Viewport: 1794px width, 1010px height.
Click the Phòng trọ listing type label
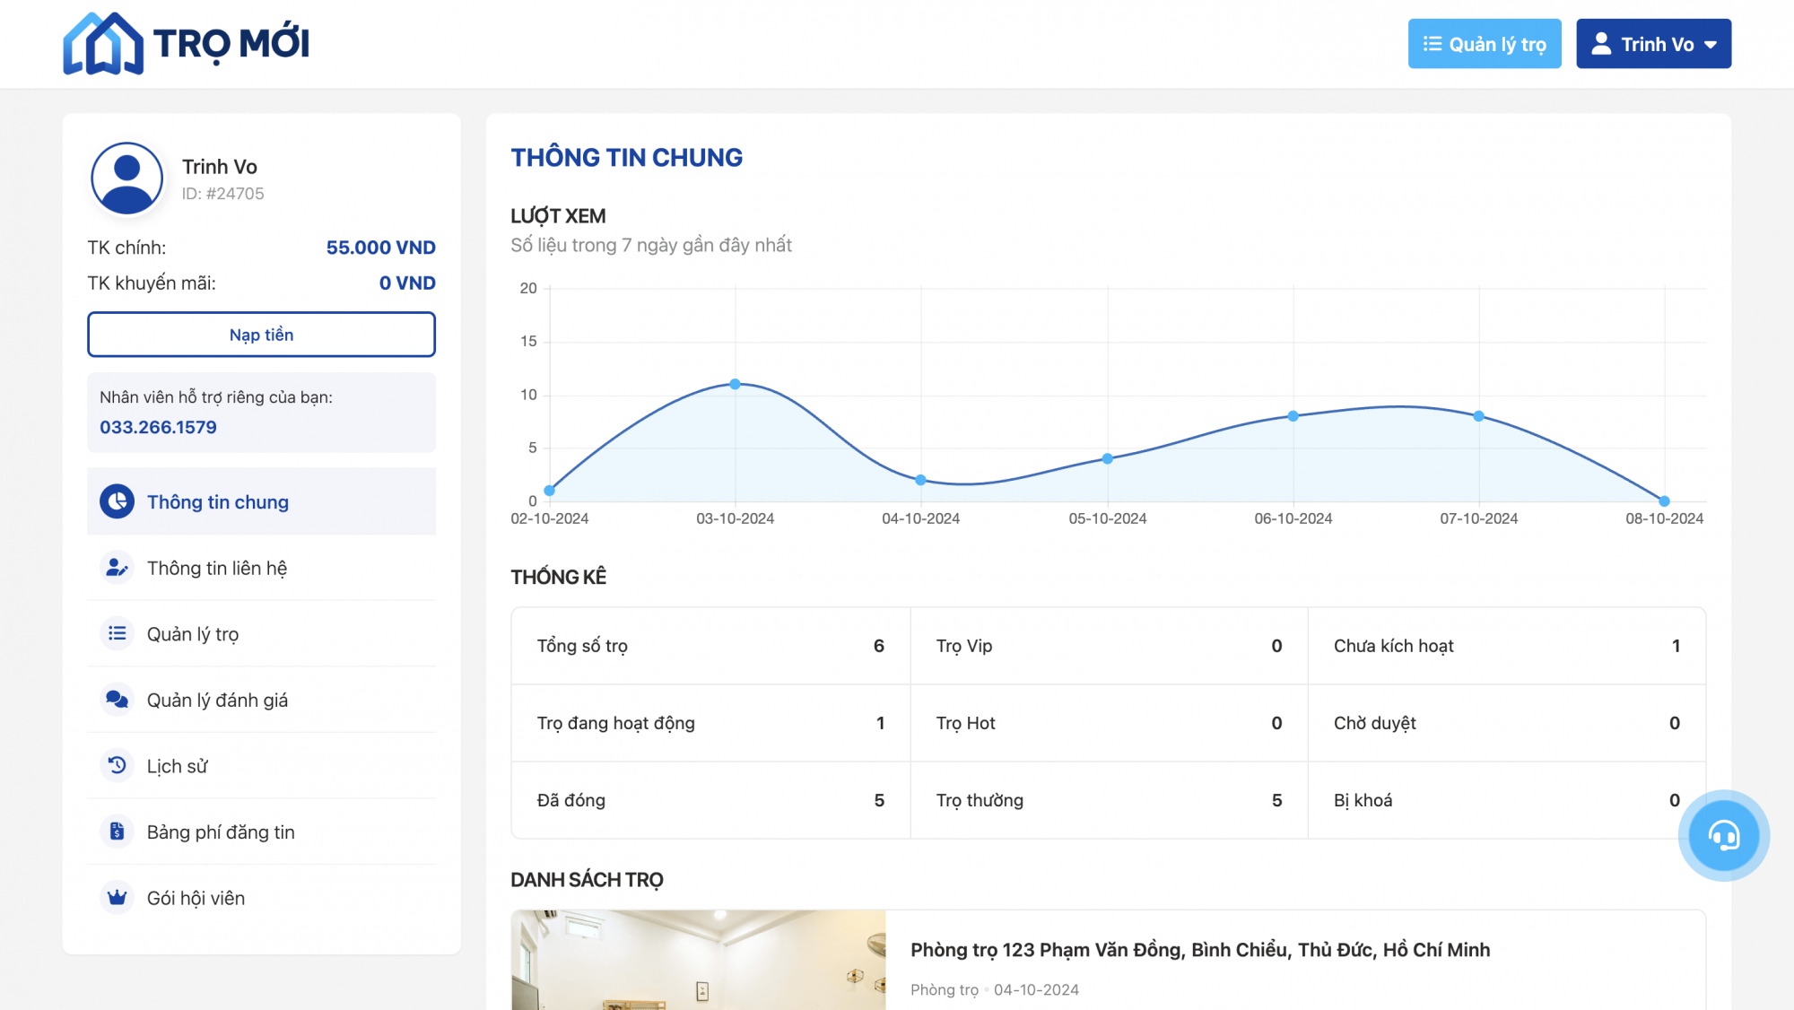(x=944, y=990)
